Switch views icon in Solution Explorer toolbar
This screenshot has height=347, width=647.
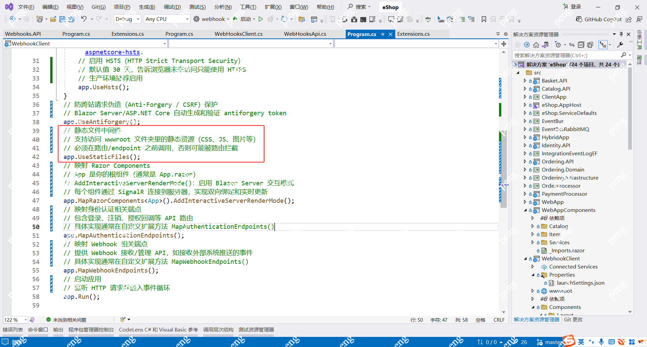click(x=545, y=45)
